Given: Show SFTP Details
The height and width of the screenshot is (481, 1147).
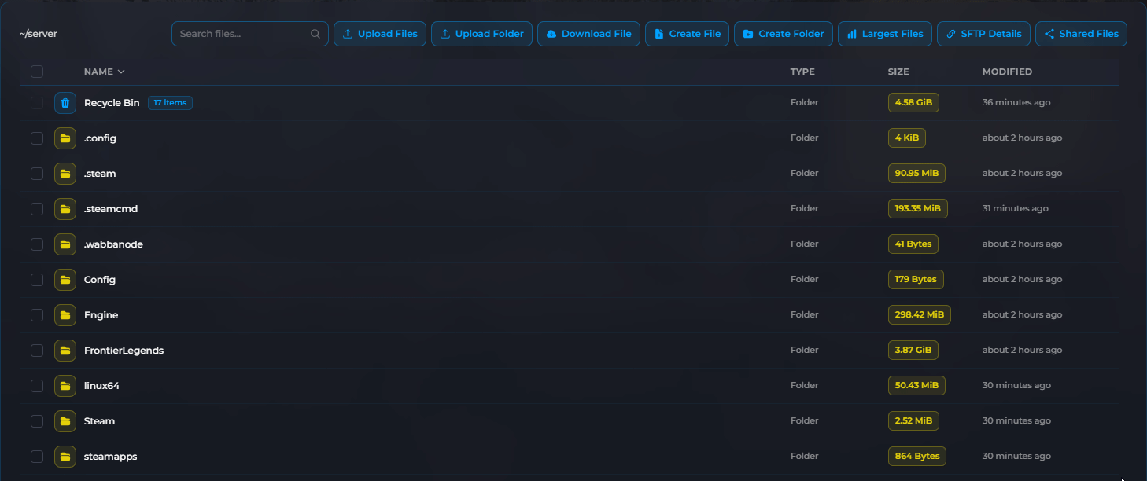Looking at the screenshot, I should point(983,34).
